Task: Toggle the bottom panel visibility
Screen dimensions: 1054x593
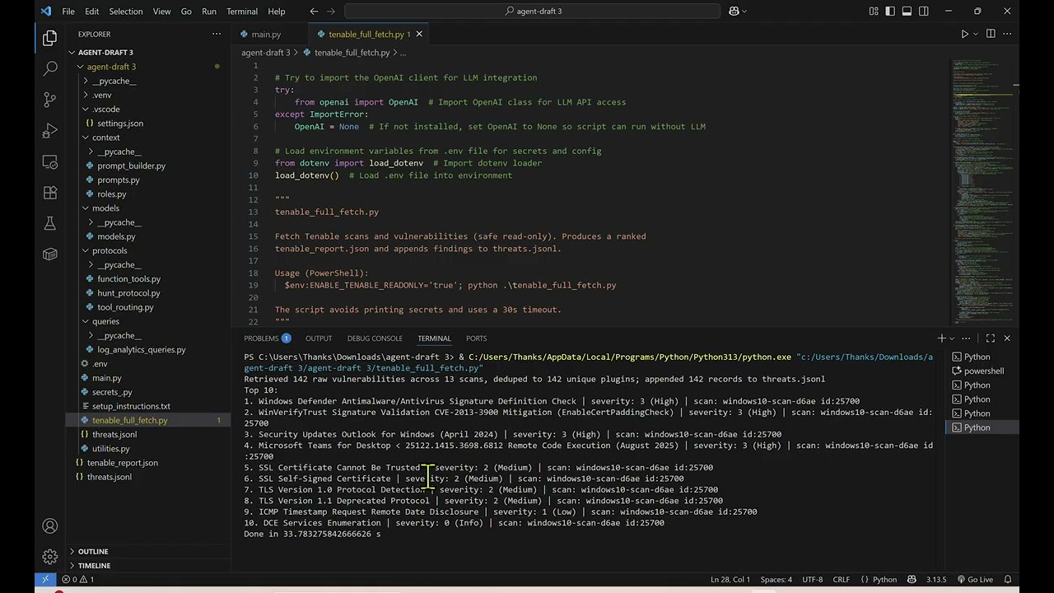Action: point(907,12)
